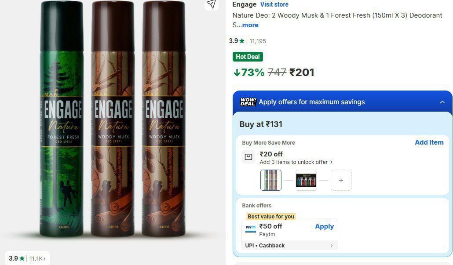Select the second bundle item thumbnail
The width and height of the screenshot is (453, 265).
point(306,180)
